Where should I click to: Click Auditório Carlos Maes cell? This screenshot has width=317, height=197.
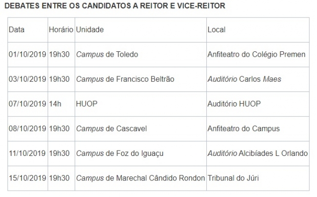258,79
